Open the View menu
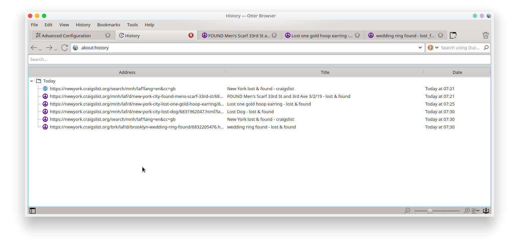 (x=64, y=25)
